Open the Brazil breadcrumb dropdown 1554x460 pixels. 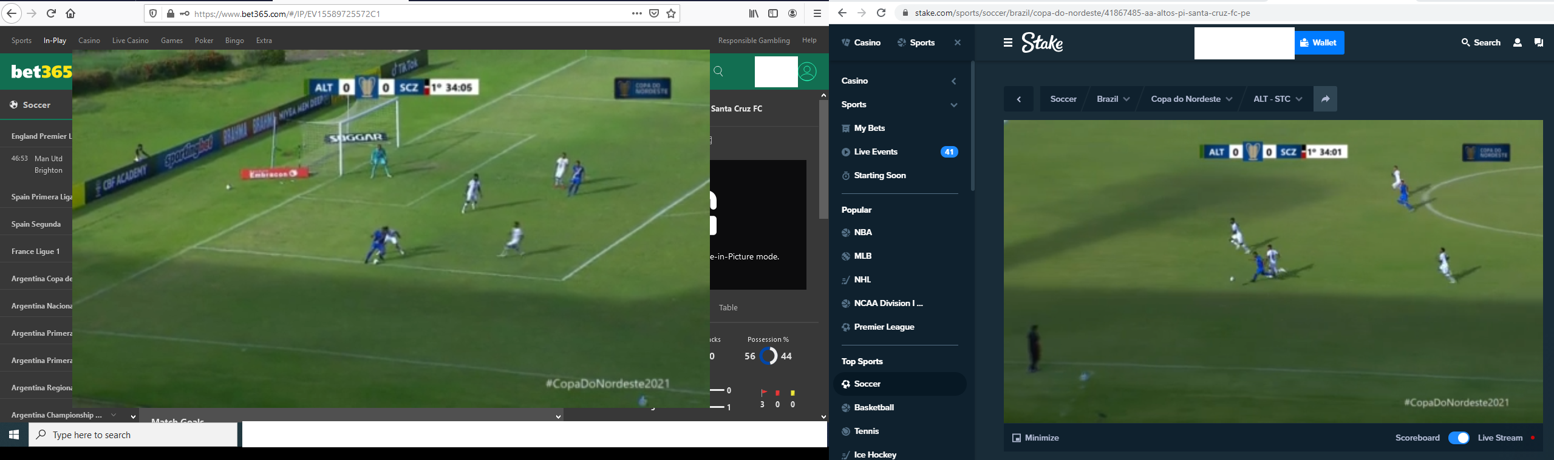pos(1113,99)
